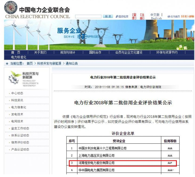Open 信用评价动态 in the left sidebar
The image size is (195, 177).
(x=20, y=142)
